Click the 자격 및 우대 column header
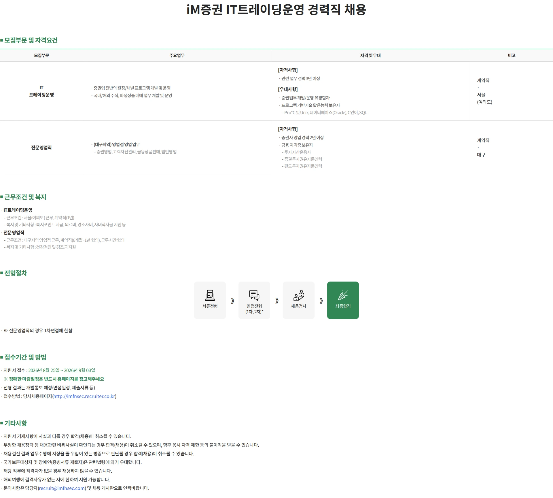The image size is (553, 498). coord(370,55)
